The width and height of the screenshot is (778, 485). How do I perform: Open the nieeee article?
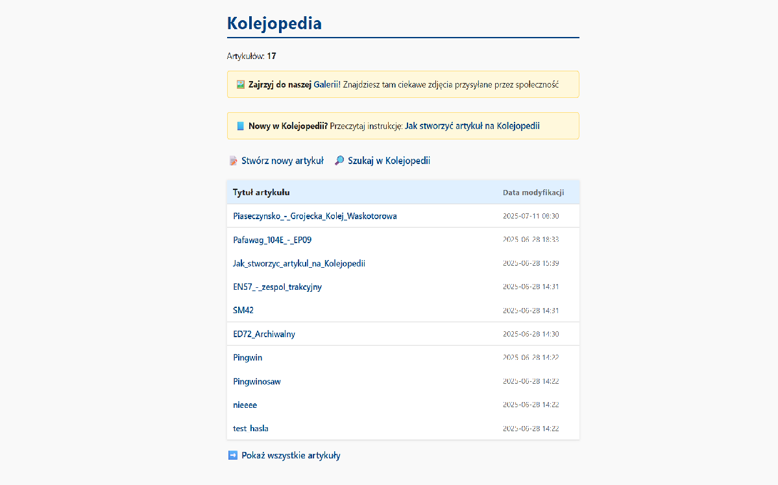(245, 405)
